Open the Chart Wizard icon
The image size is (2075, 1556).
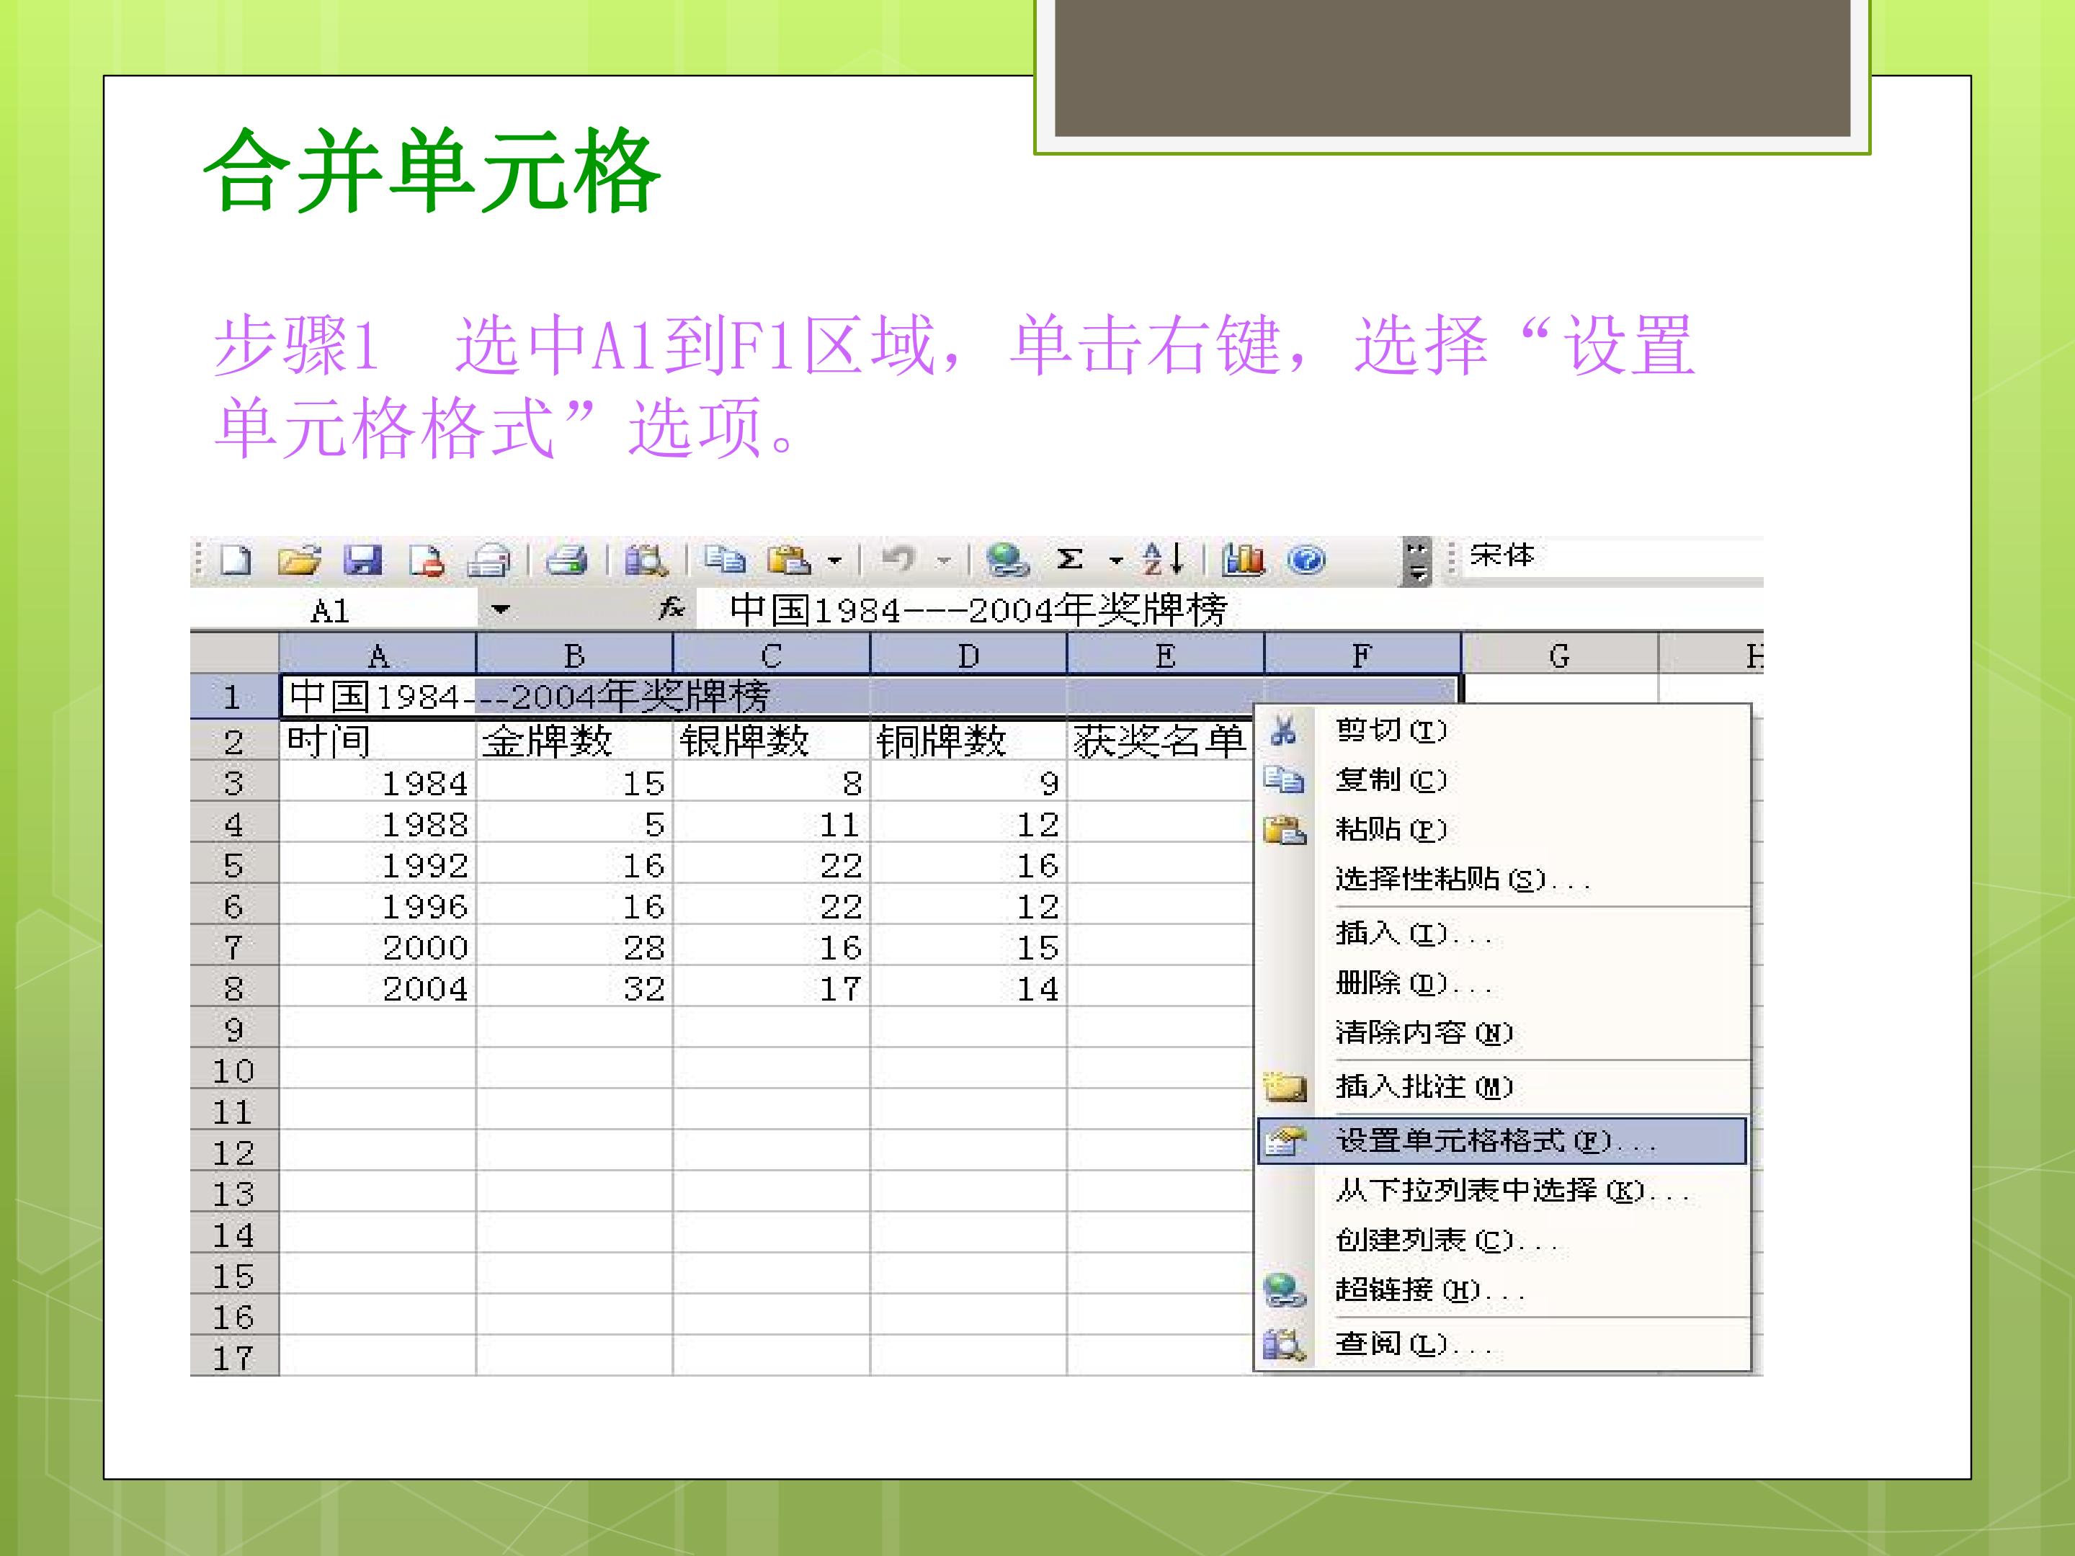[x=1243, y=560]
